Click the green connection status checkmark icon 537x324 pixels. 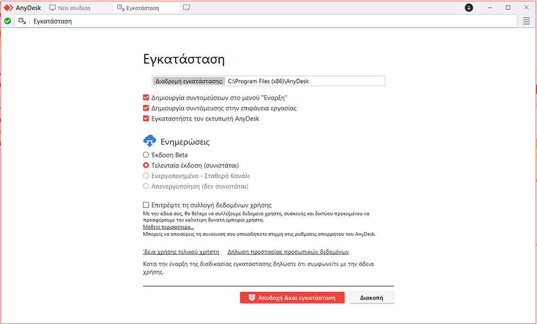pyautogui.click(x=7, y=21)
